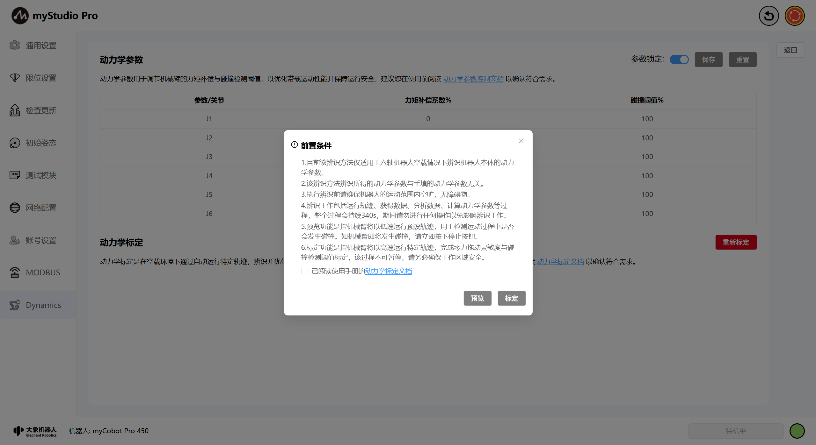Click the initial pose icon in sidebar
Screen dimensions: 816x445
(x=15, y=143)
